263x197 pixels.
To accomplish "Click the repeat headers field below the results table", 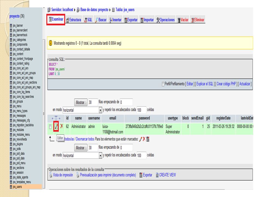I will (141, 155).
